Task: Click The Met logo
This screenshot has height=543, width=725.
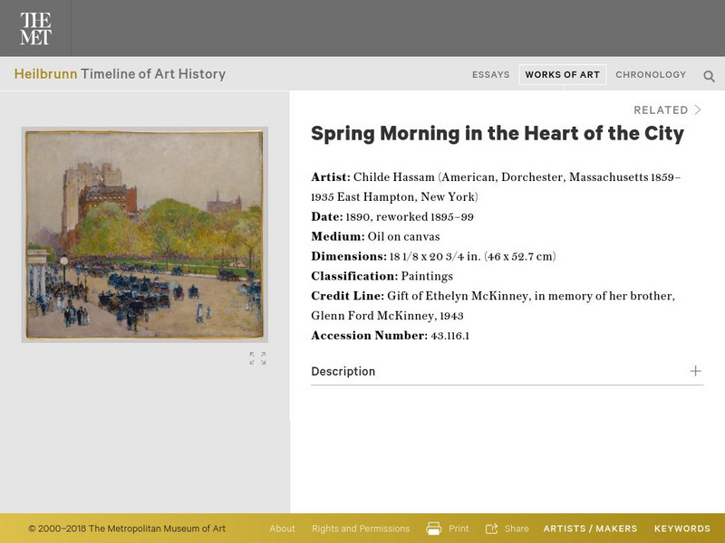Action: 35,28
